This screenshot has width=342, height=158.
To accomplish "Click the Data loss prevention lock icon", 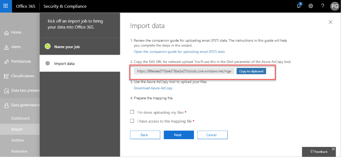I will [x=7, y=91].
